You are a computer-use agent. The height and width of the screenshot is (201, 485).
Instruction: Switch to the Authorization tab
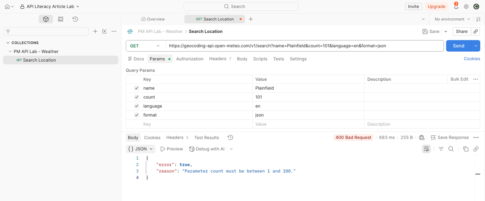coord(190,59)
